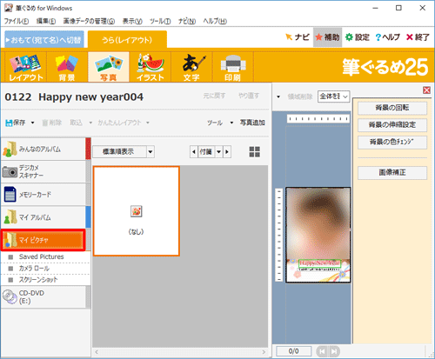Expand the 保存 dropdown arrow

[x=32, y=123]
